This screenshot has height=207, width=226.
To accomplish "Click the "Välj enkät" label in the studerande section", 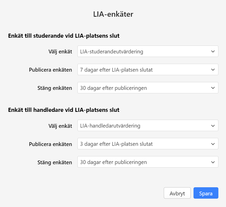I will (x=60, y=52).
